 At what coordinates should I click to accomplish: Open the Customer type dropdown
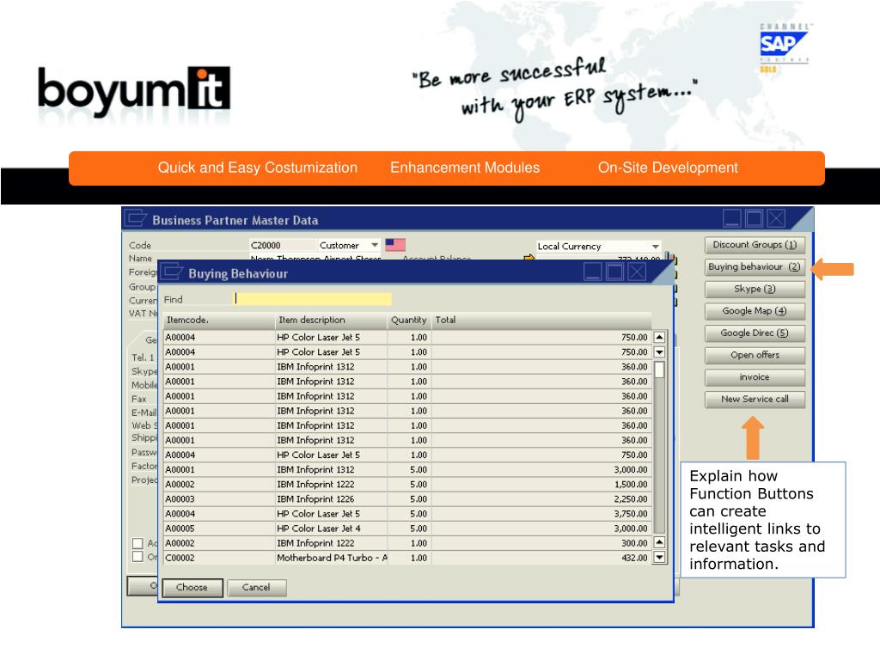pos(375,245)
